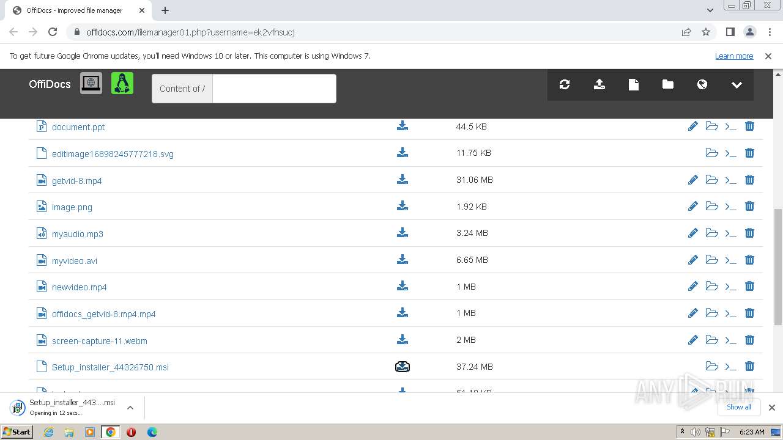Image resolution: width=783 pixels, height=440 pixels.
Task: Download myaudio.mp3 via its download icon
Action: pyautogui.click(x=403, y=232)
